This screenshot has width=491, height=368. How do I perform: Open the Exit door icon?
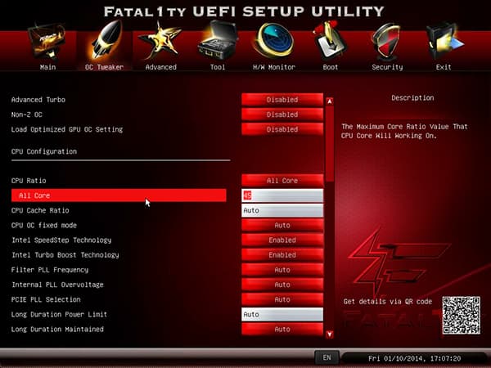pos(444,41)
